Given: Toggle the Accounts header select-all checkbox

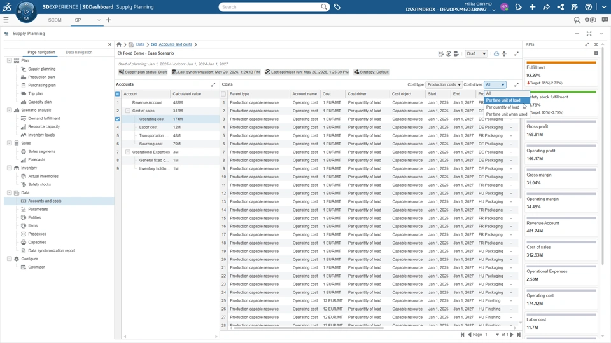Looking at the screenshot, I should pyautogui.click(x=117, y=94).
